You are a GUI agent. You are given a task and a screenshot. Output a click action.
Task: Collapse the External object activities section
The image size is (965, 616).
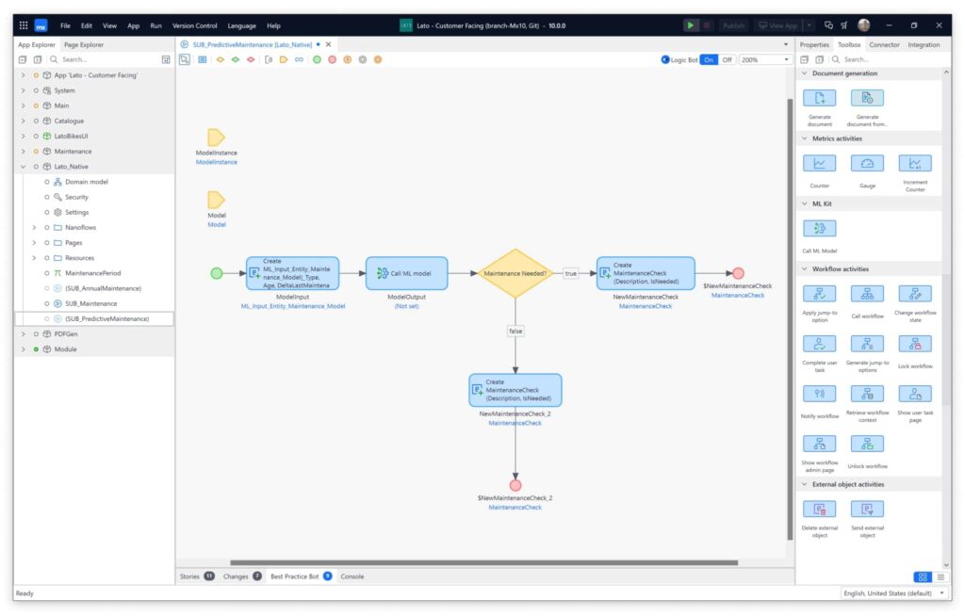point(805,484)
